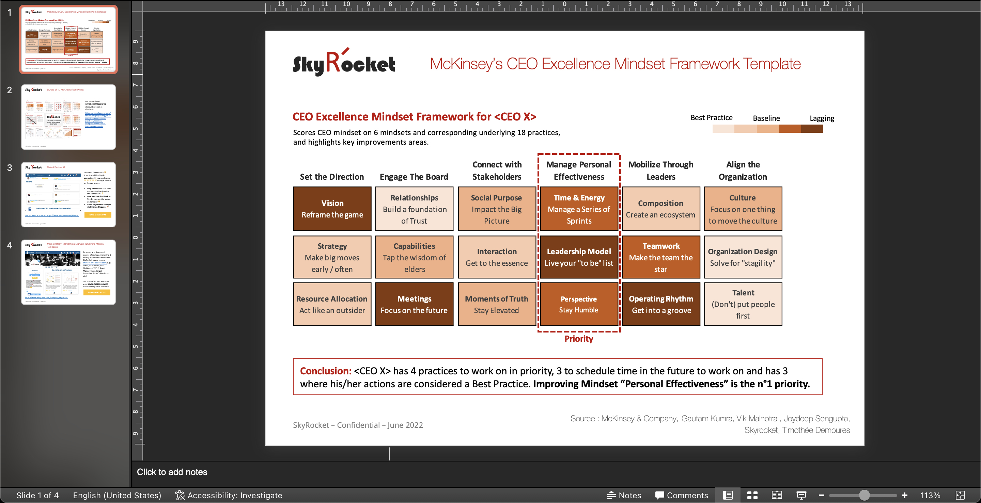Viewport: 981px width, 503px height.
Task: Select slide 1 thumbnail
Action: pyautogui.click(x=68, y=39)
